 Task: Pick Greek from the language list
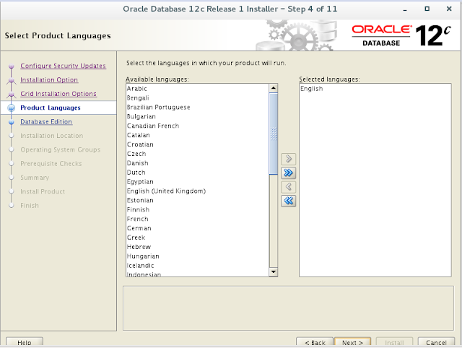pyautogui.click(x=197, y=238)
